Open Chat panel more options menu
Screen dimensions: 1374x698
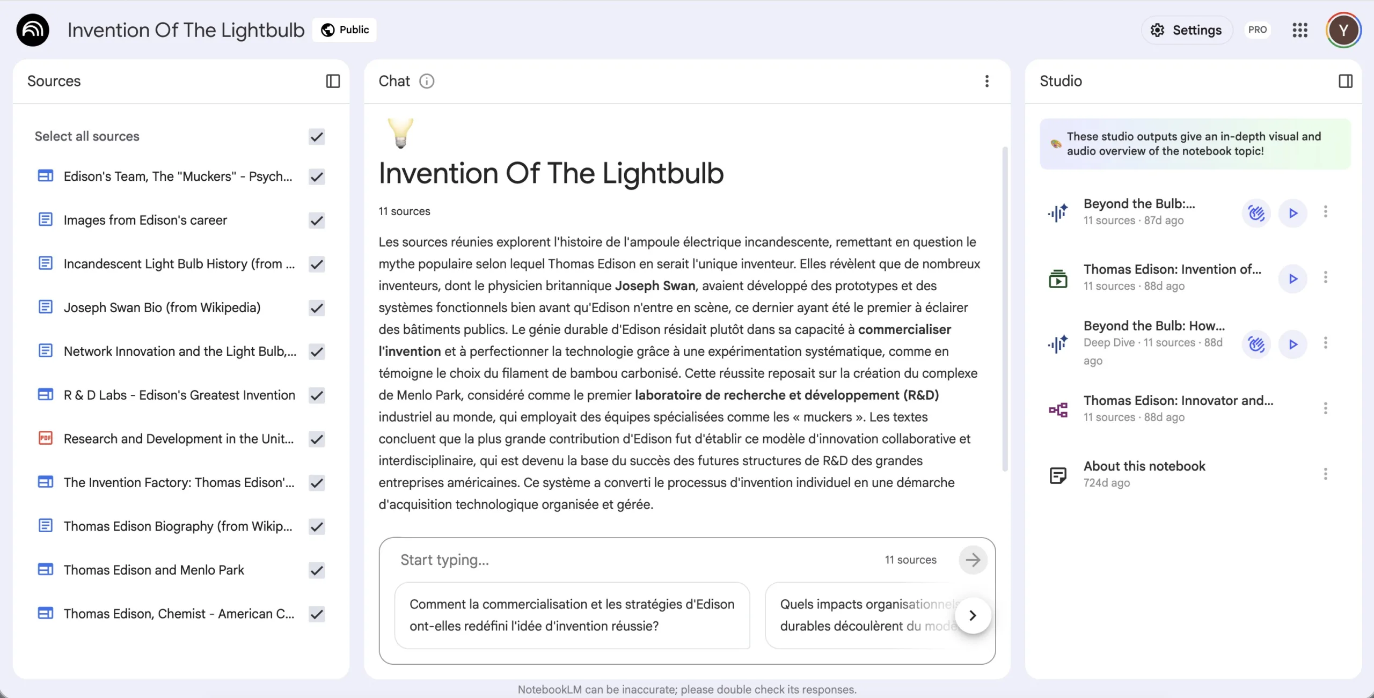(x=986, y=81)
